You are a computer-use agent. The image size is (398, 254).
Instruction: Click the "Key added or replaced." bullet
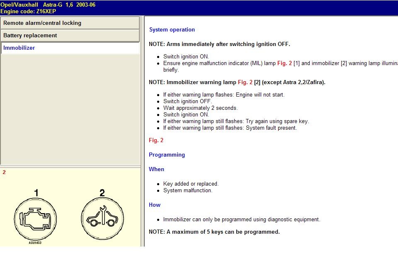click(191, 184)
